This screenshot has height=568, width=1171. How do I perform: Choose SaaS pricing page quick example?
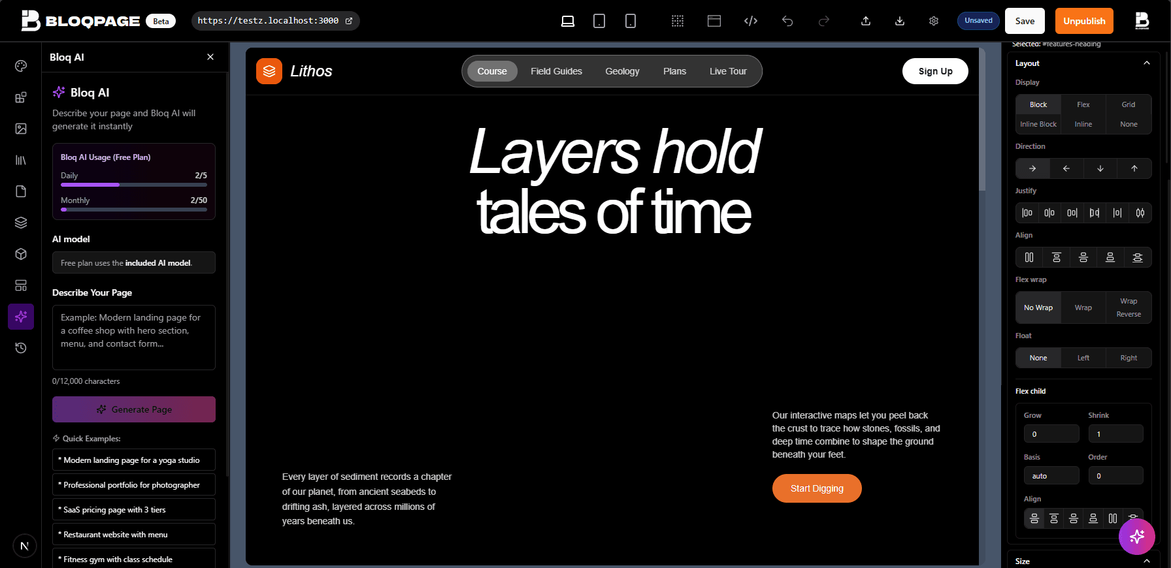[x=134, y=509]
